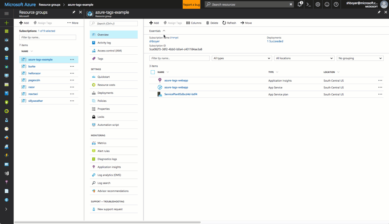Click the change subscription link
The height and width of the screenshot is (224, 389).
(174, 38)
